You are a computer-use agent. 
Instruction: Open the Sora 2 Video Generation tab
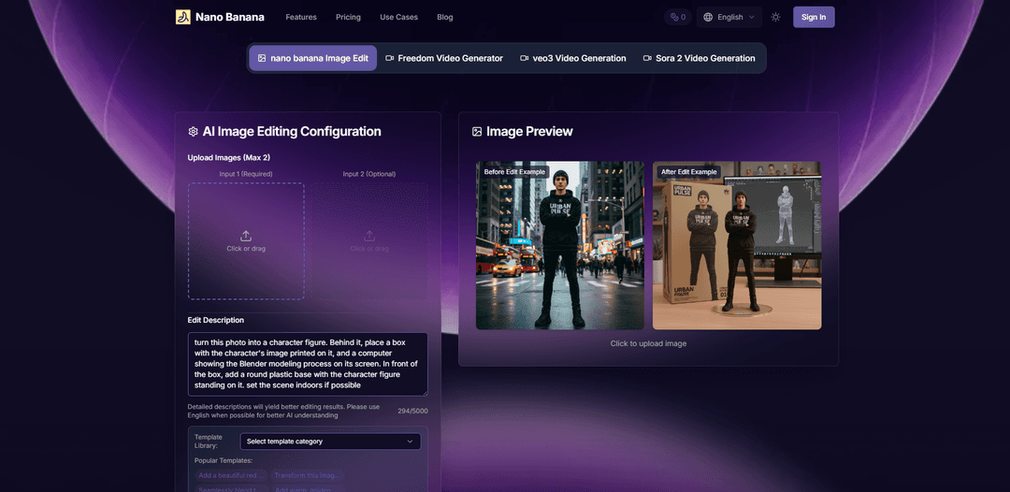coord(699,58)
